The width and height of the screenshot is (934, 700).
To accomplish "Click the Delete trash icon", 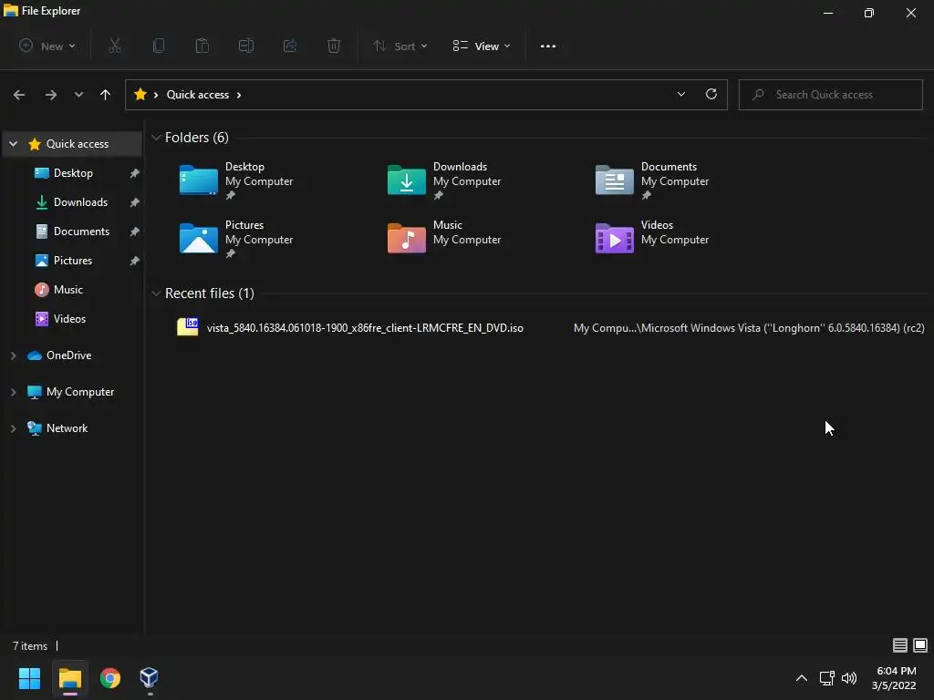I will click(x=334, y=46).
